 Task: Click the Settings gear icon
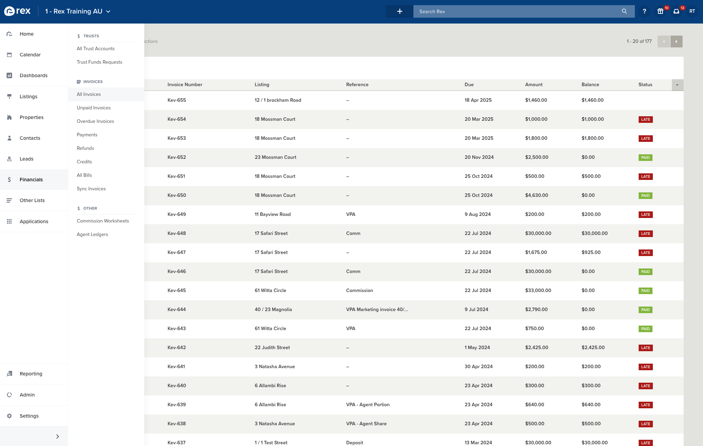[9, 416]
